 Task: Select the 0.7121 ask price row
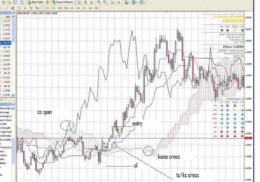[6, 78]
